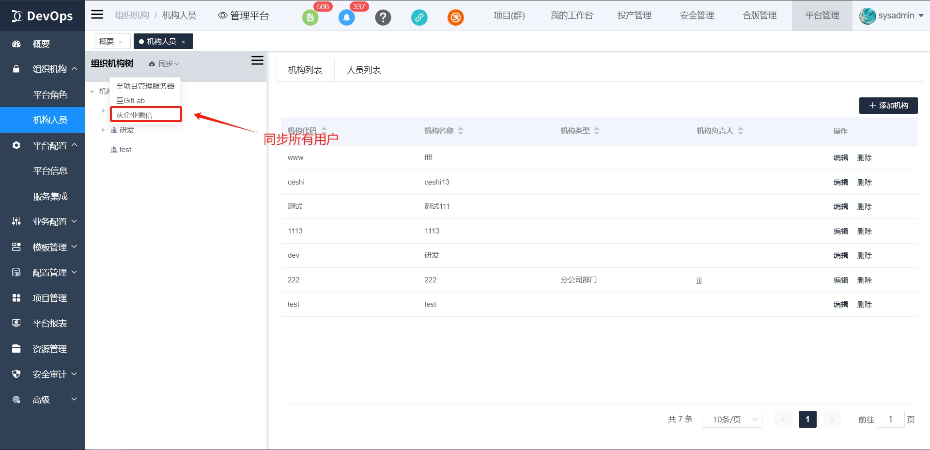Open the organization tree panel menu icon

pyautogui.click(x=257, y=61)
